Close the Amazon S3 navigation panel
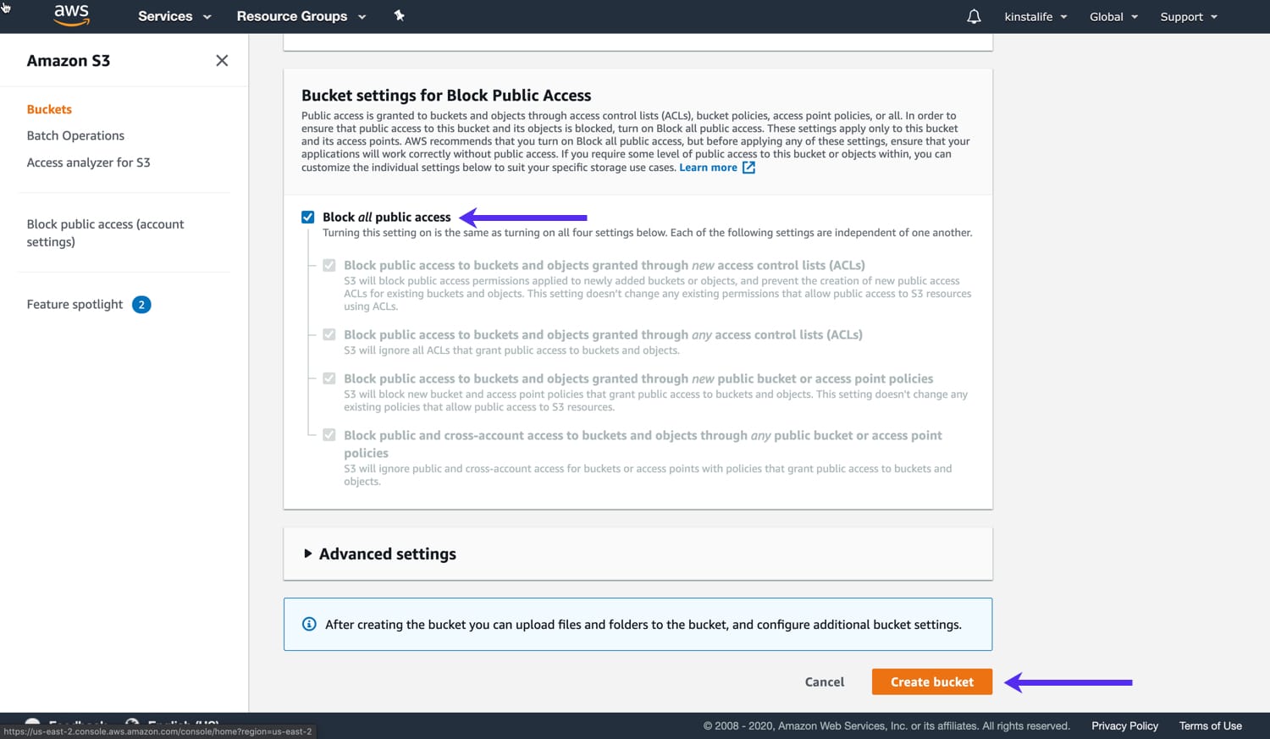1270x739 pixels. [x=222, y=60]
